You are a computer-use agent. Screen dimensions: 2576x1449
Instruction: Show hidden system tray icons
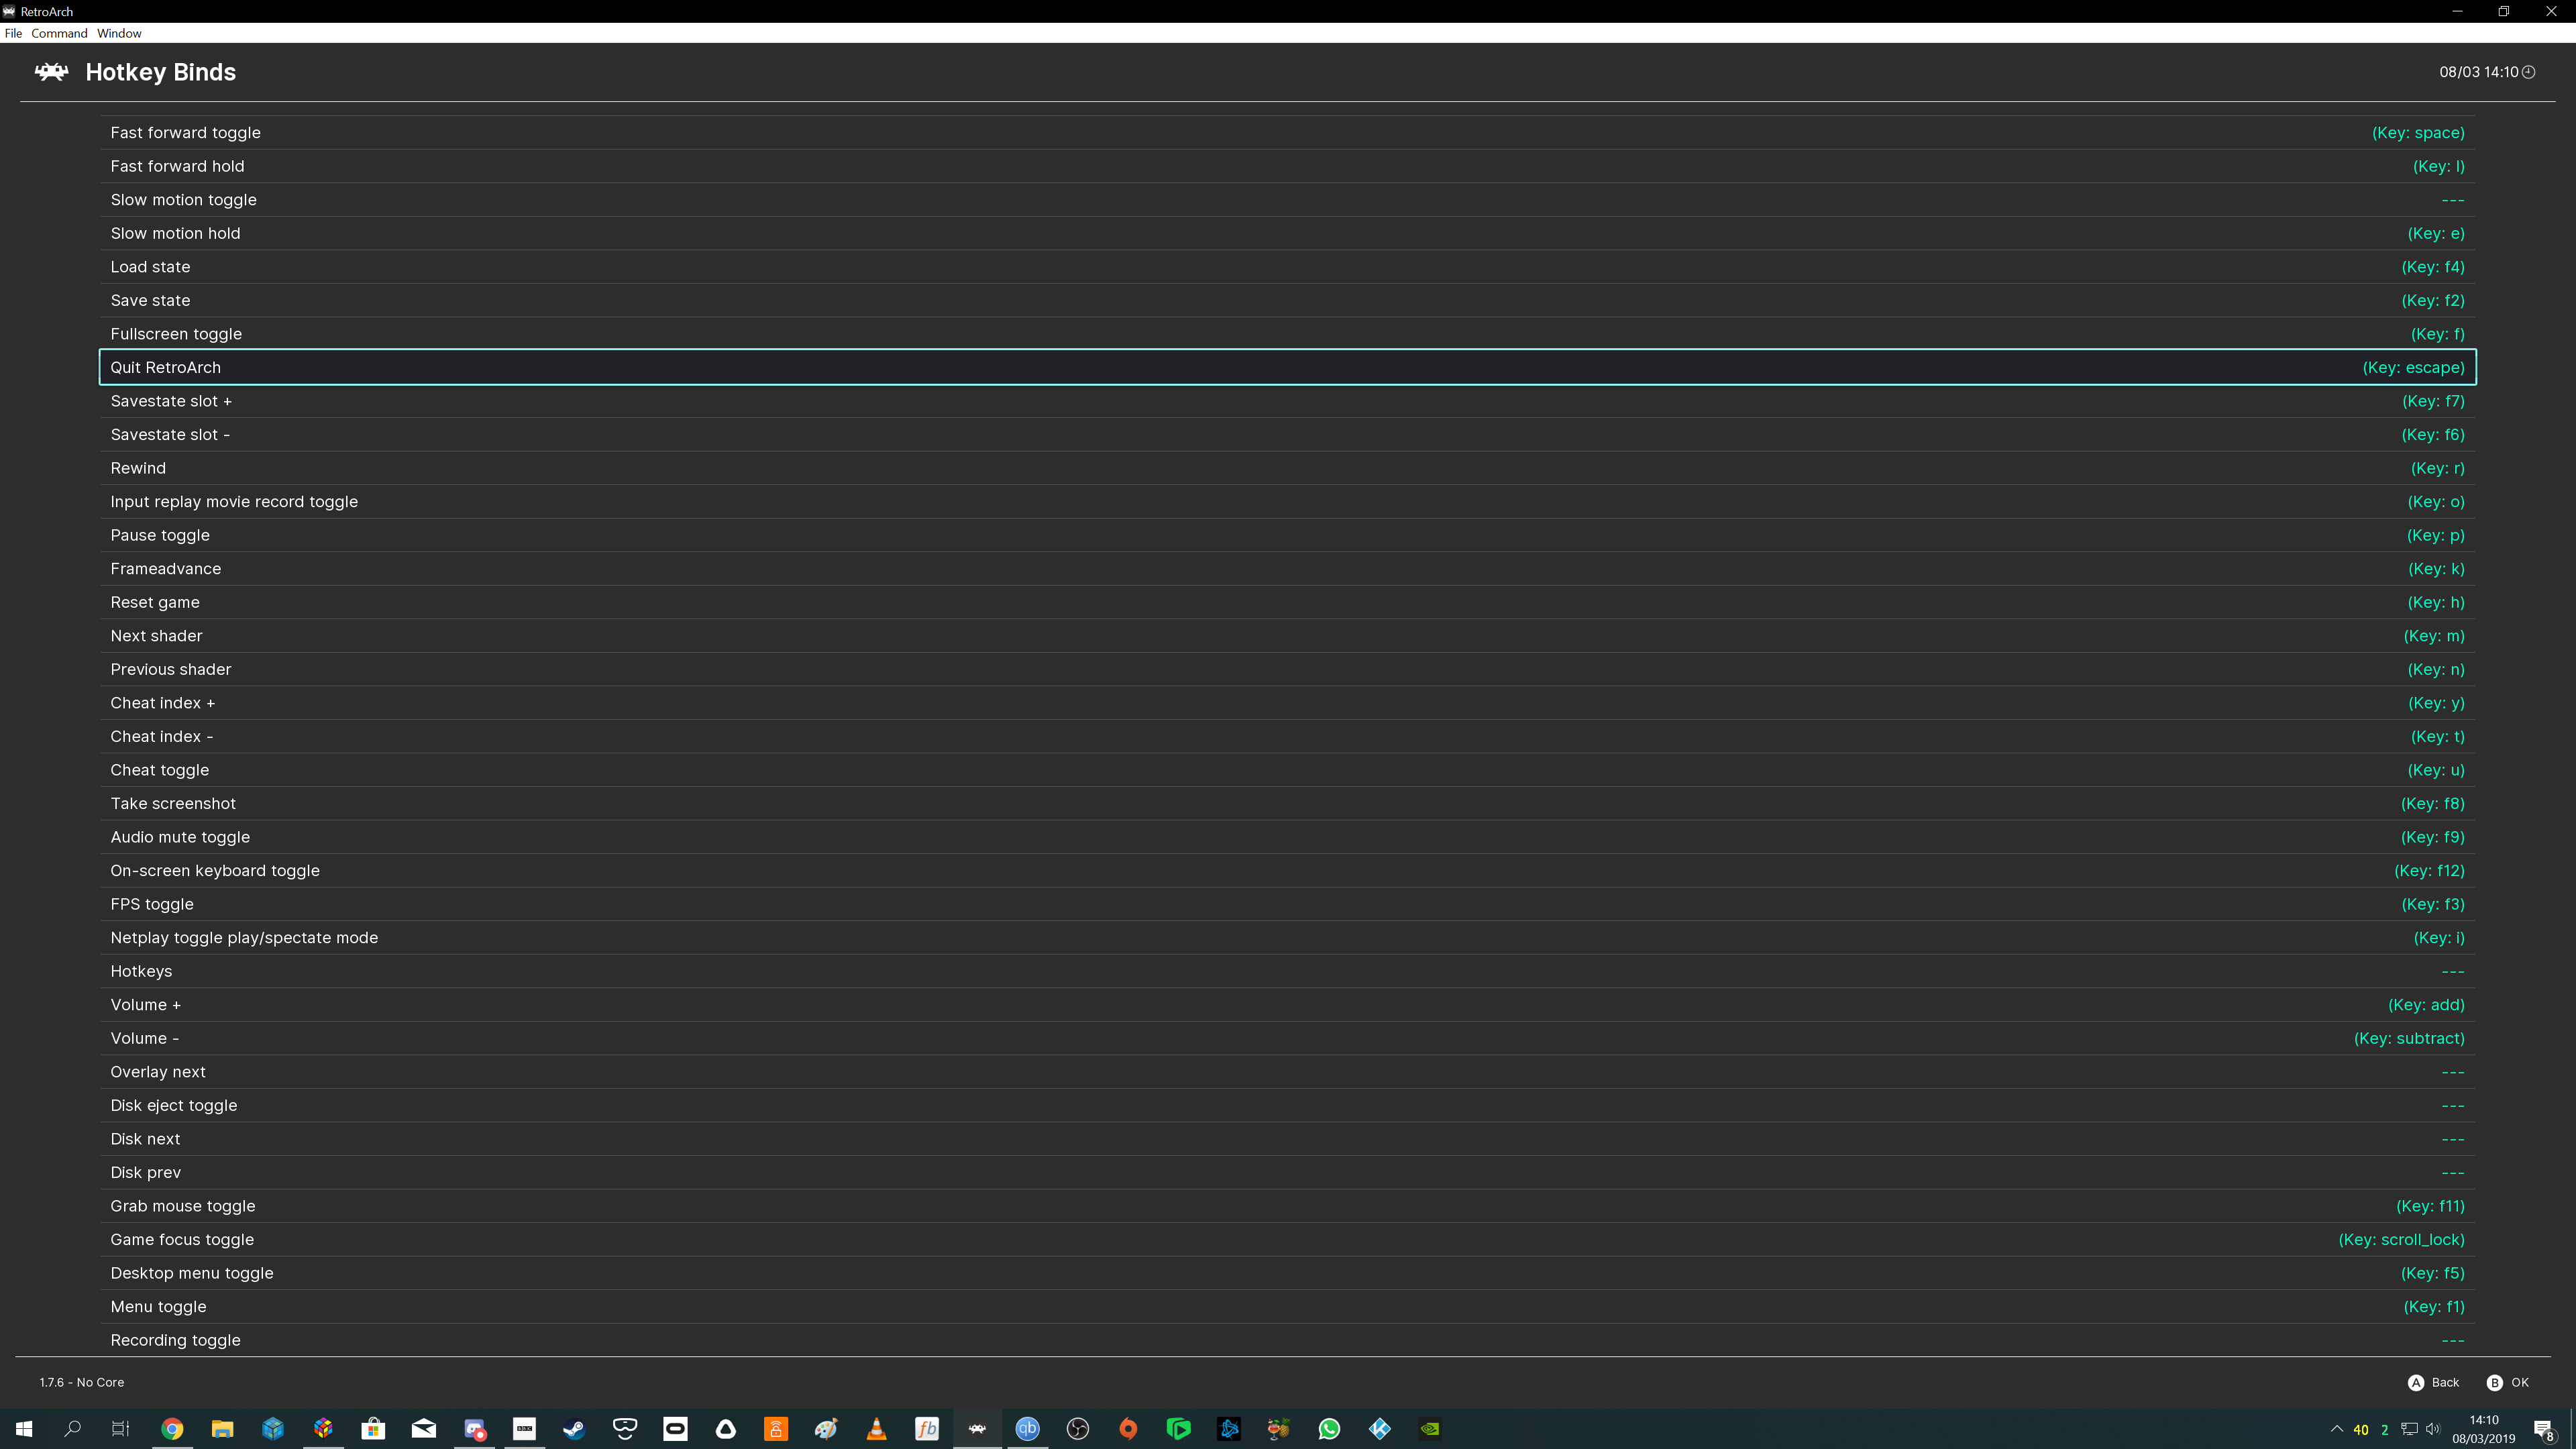(x=2337, y=1429)
